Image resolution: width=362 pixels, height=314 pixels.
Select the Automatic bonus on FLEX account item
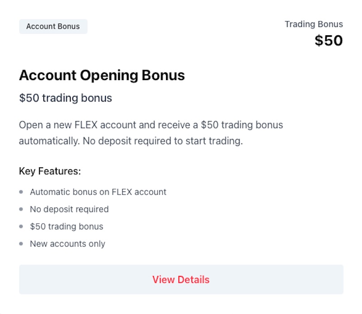pyautogui.click(x=98, y=192)
